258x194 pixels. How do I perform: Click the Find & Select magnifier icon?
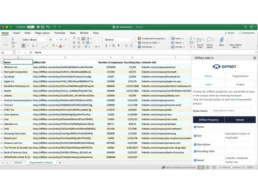(209, 40)
